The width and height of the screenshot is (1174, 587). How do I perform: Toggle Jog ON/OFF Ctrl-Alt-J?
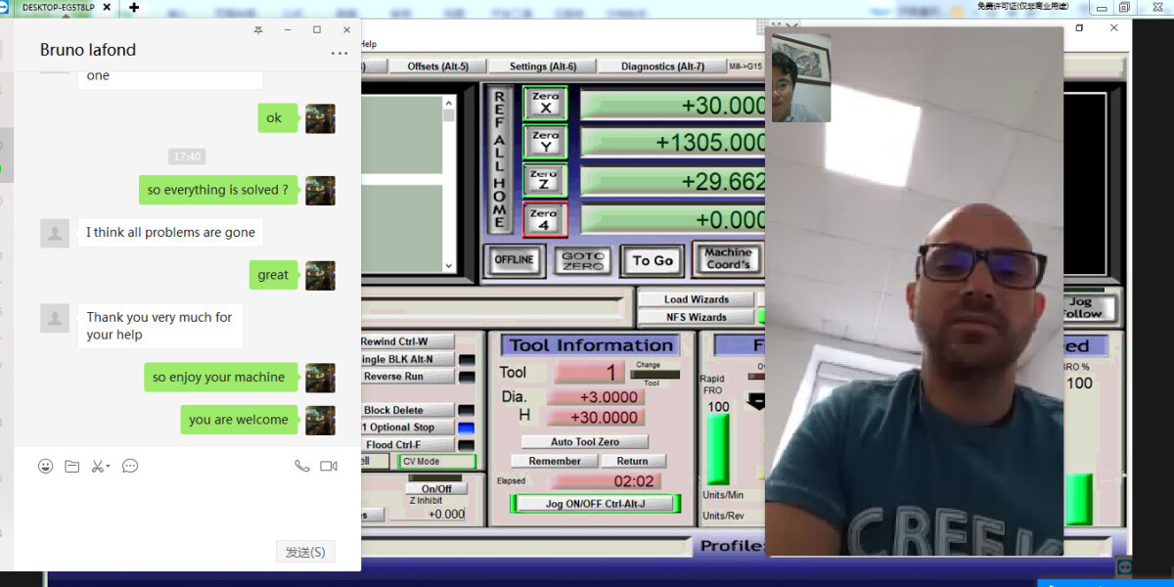tap(595, 504)
